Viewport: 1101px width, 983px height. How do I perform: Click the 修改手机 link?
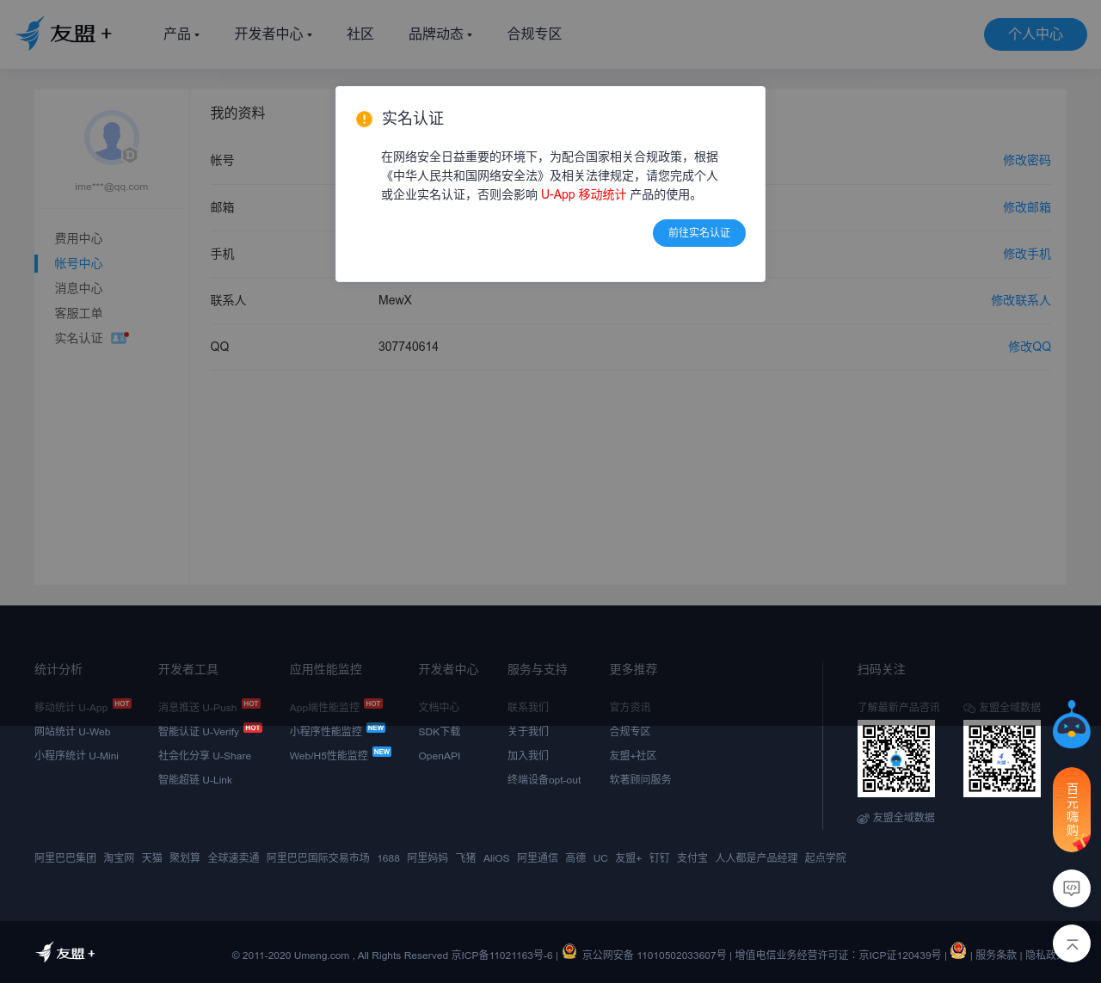[1027, 254]
